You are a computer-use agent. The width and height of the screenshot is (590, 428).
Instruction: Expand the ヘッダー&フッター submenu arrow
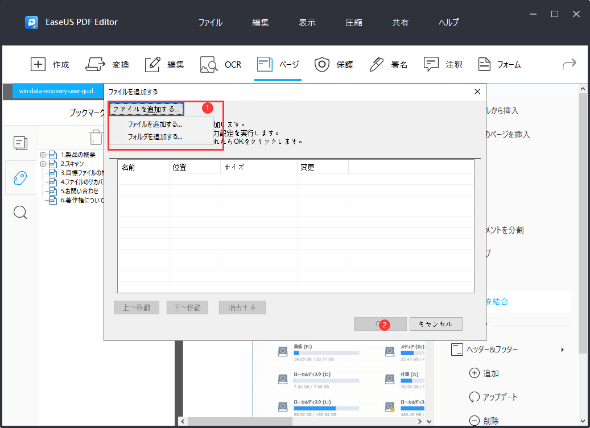click(562, 350)
